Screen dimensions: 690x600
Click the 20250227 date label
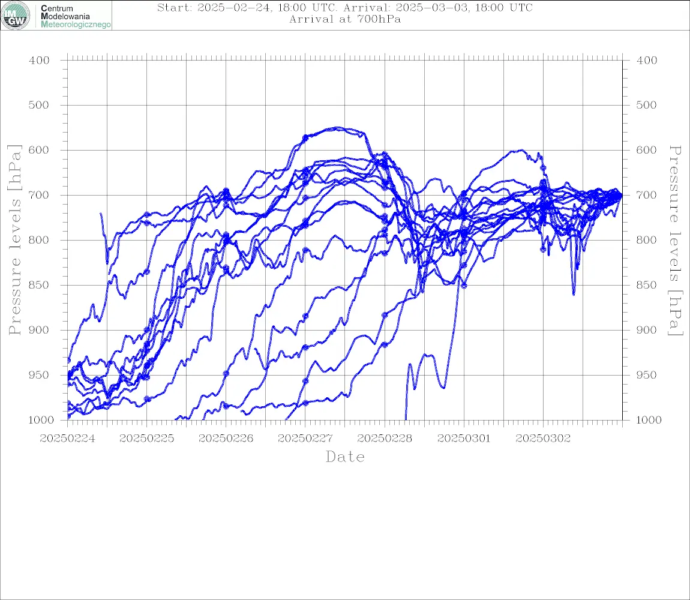click(305, 439)
